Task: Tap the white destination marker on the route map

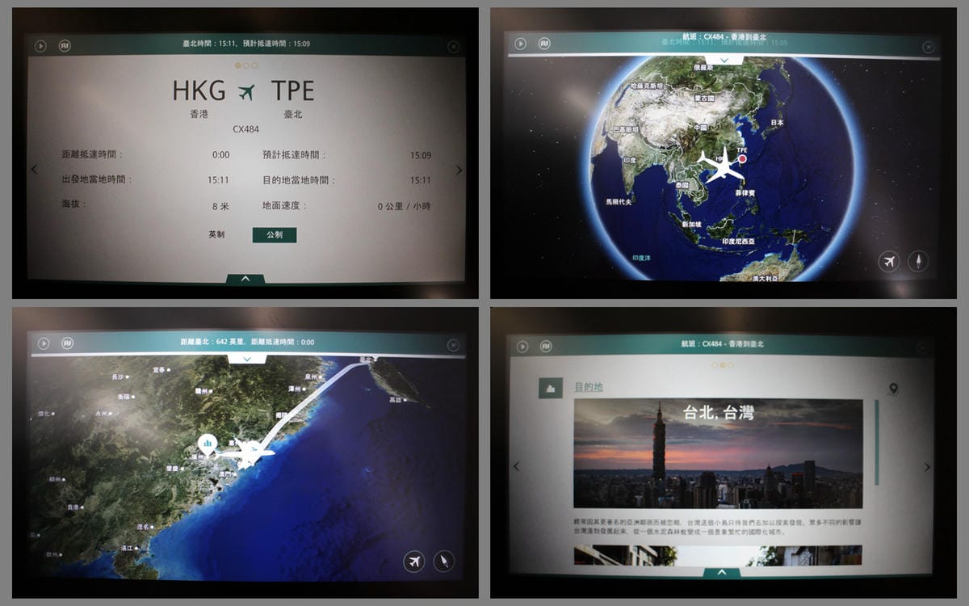Action: pos(208,444)
